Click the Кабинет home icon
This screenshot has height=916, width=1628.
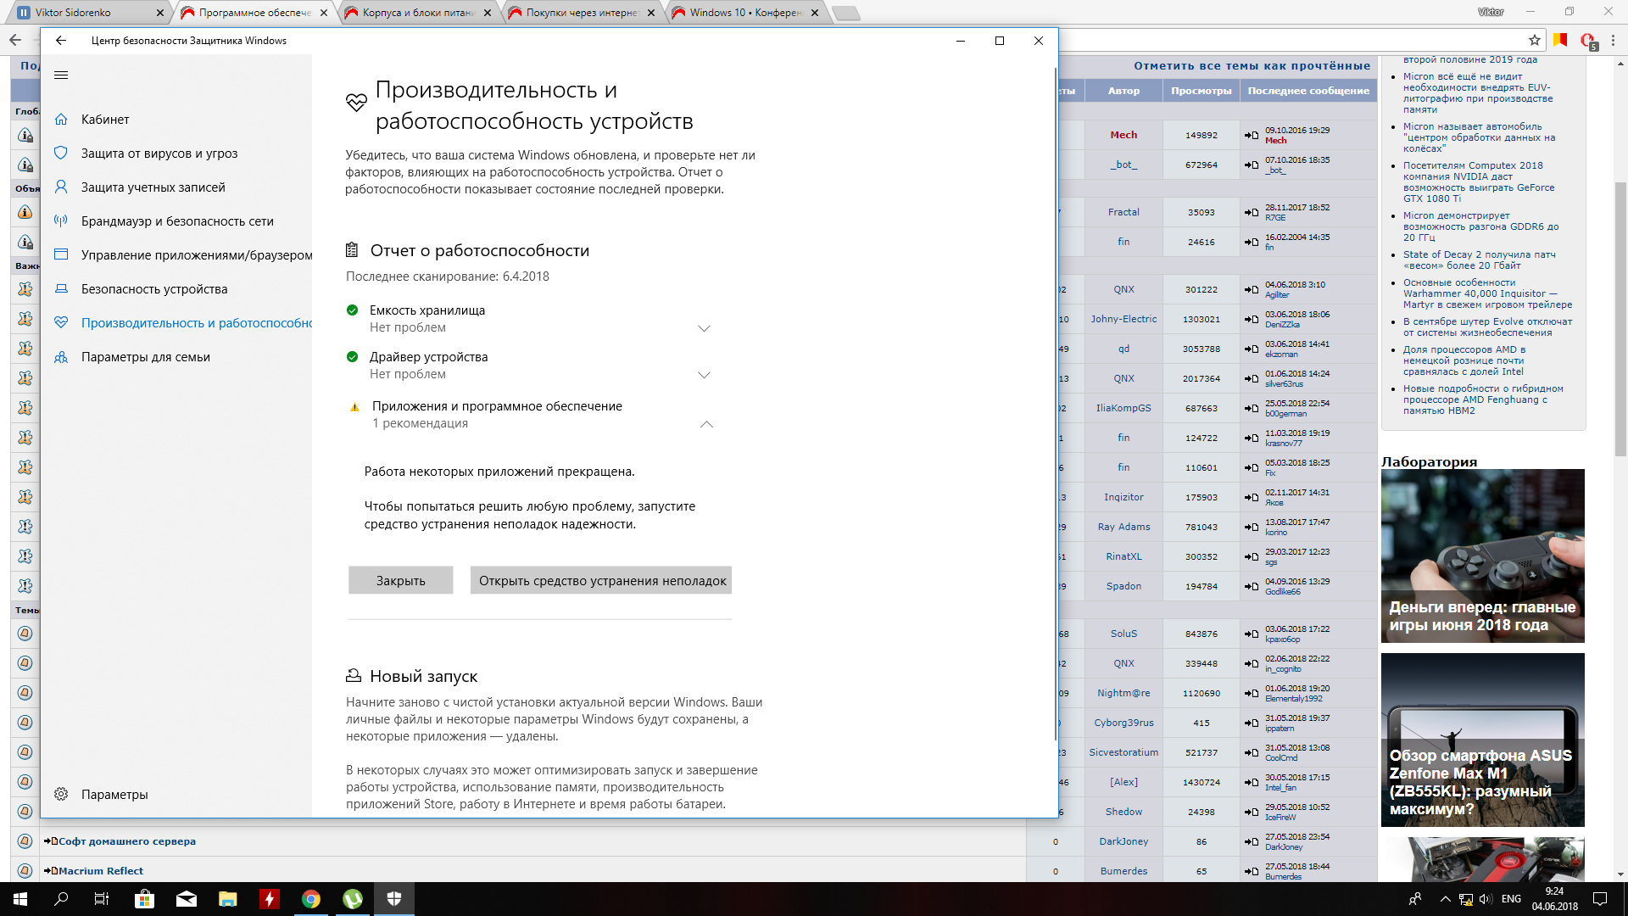[61, 120]
